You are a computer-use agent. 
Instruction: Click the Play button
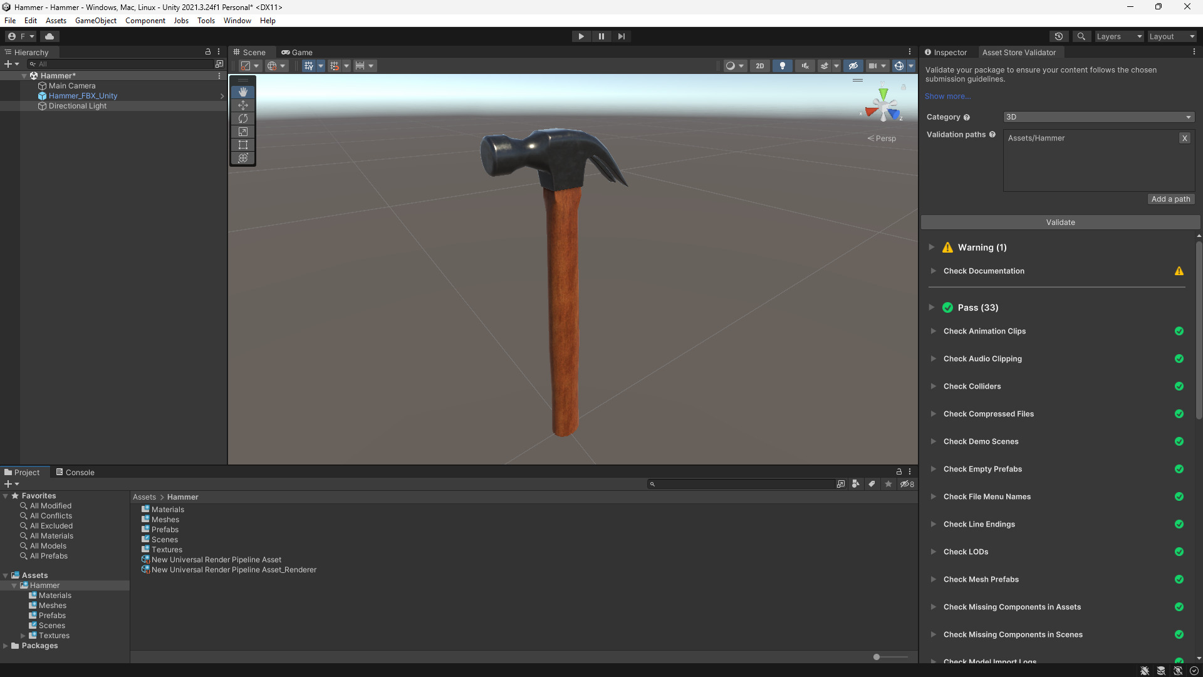581,36
